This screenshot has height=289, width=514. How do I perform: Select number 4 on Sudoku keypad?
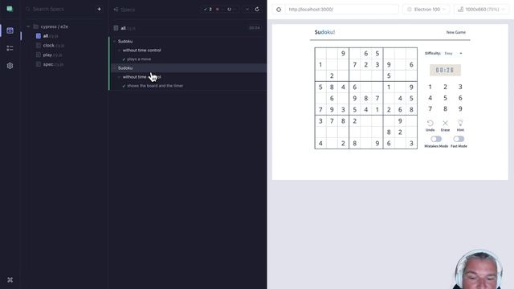[430, 98]
